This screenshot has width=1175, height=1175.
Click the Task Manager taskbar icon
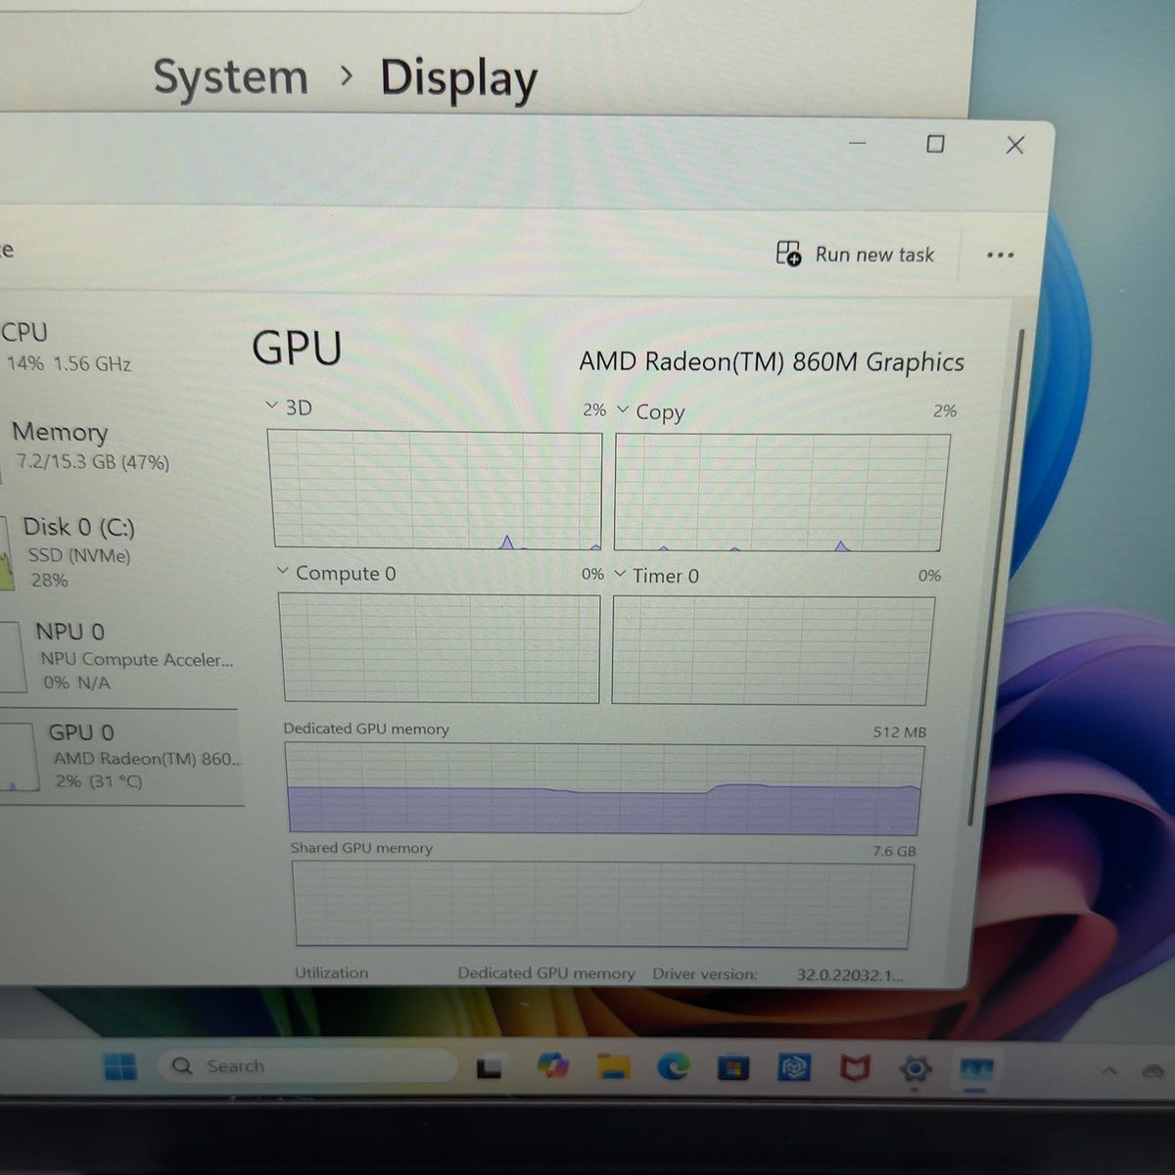pyautogui.click(x=976, y=1069)
